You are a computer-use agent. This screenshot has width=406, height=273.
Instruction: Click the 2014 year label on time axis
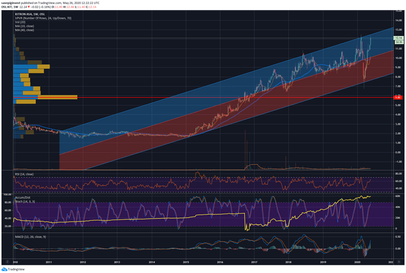tap(152, 262)
